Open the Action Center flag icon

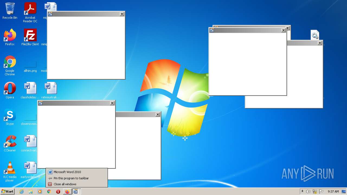321,191
